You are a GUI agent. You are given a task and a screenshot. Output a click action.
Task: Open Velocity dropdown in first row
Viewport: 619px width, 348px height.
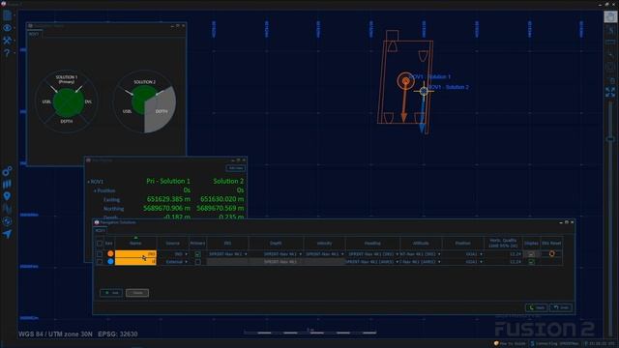[325, 254]
